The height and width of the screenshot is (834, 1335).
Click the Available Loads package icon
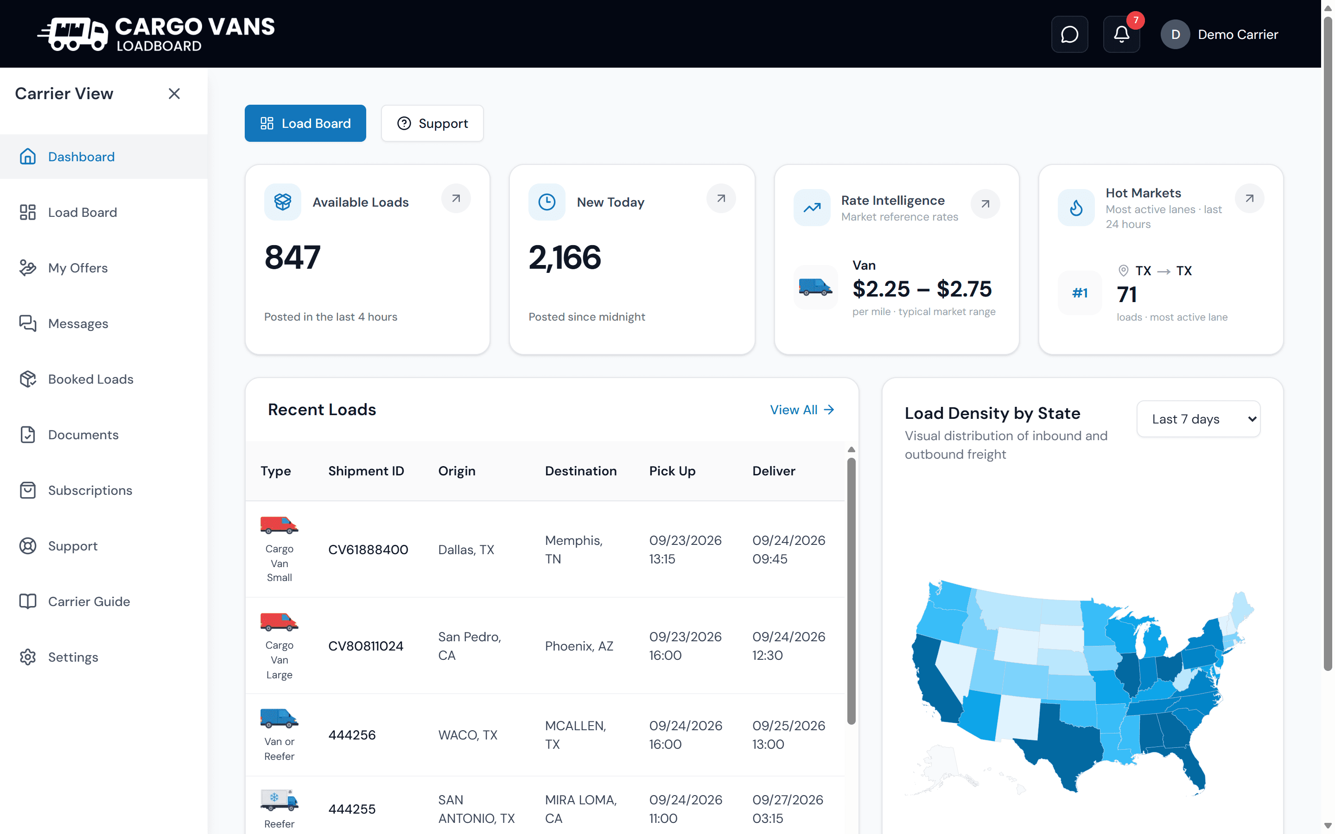tap(282, 202)
